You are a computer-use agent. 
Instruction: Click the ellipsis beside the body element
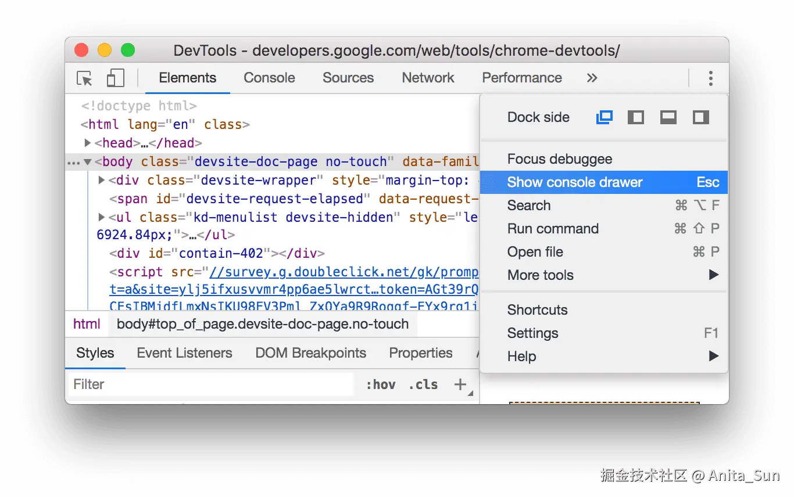(x=73, y=163)
